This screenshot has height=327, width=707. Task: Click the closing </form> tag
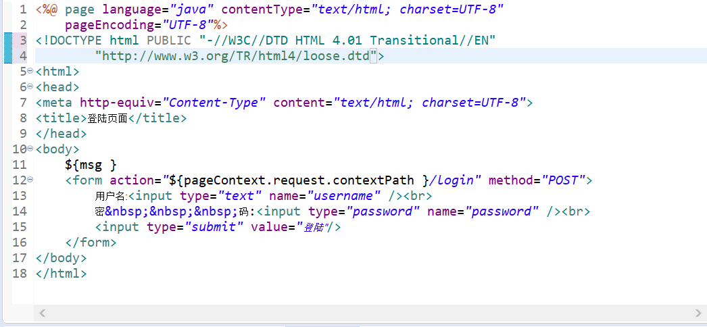coord(91,243)
